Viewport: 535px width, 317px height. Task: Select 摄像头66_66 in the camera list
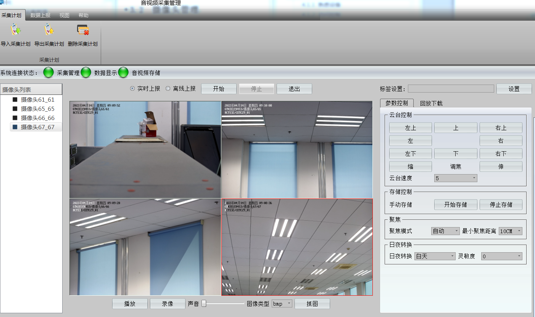point(37,118)
